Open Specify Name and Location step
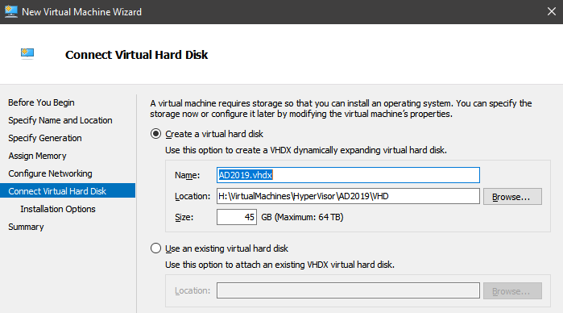This screenshot has height=313, width=563. click(60, 120)
